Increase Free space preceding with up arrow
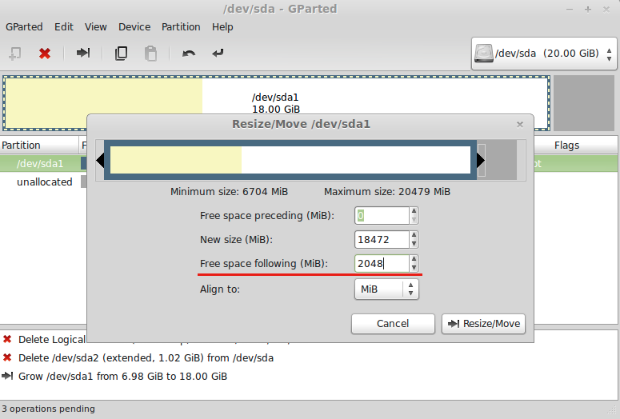Screen dimensions: 620x419 414,211
